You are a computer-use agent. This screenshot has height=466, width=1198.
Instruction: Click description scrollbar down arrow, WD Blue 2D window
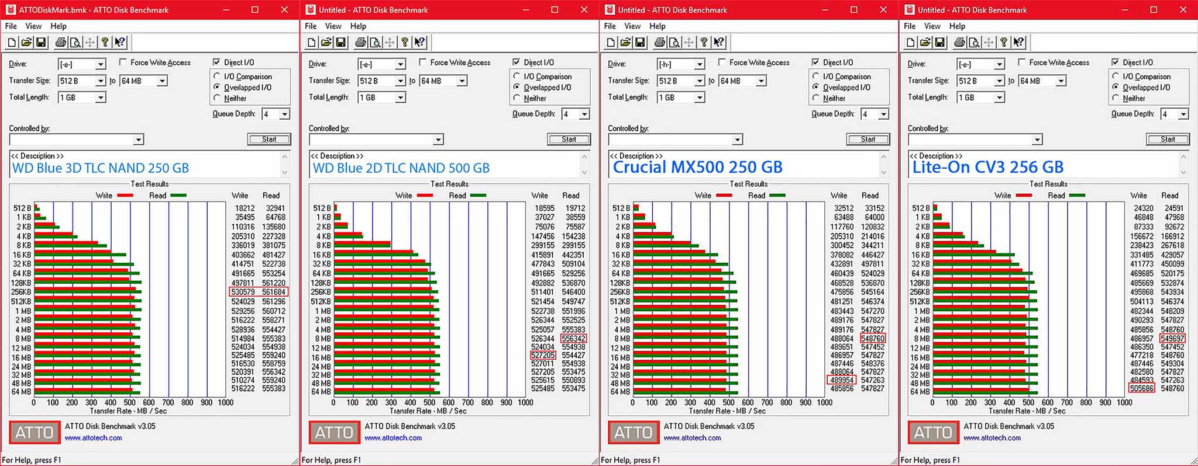[584, 172]
